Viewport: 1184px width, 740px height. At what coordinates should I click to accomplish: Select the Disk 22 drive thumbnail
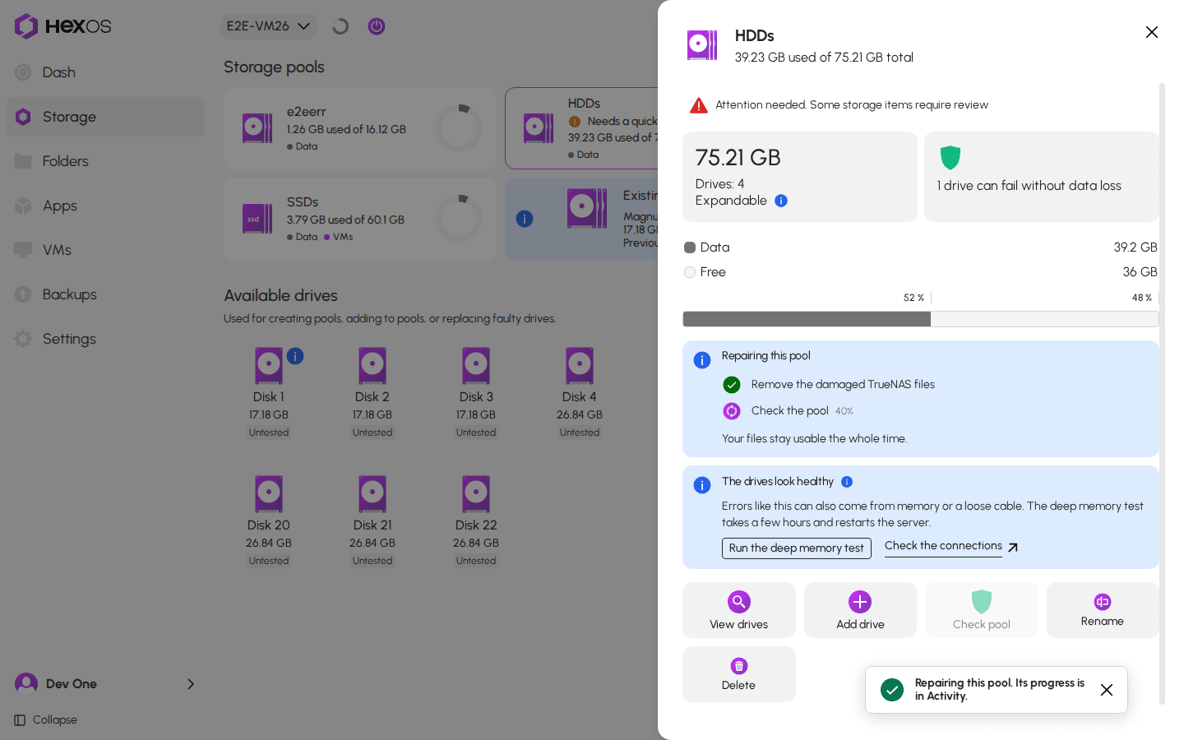[476, 495]
